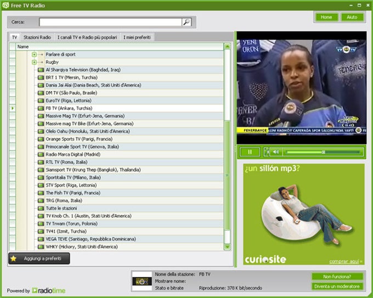Click the video display of FB TV
This screenshot has width=373, height=298.
(302, 88)
